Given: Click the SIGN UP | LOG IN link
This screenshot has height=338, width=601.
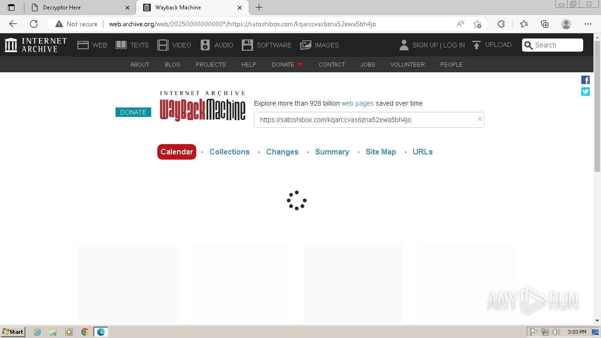Looking at the screenshot, I should 439,45.
